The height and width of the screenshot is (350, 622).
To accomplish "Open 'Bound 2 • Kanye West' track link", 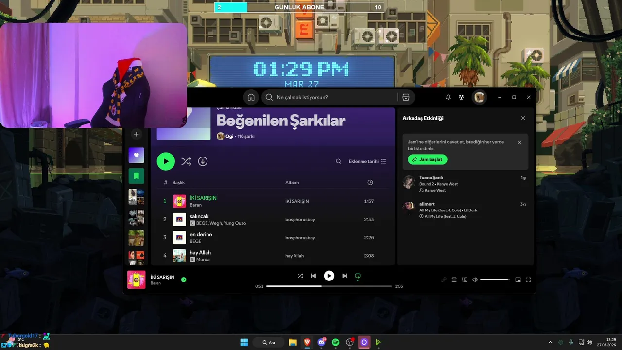I will tap(439, 184).
